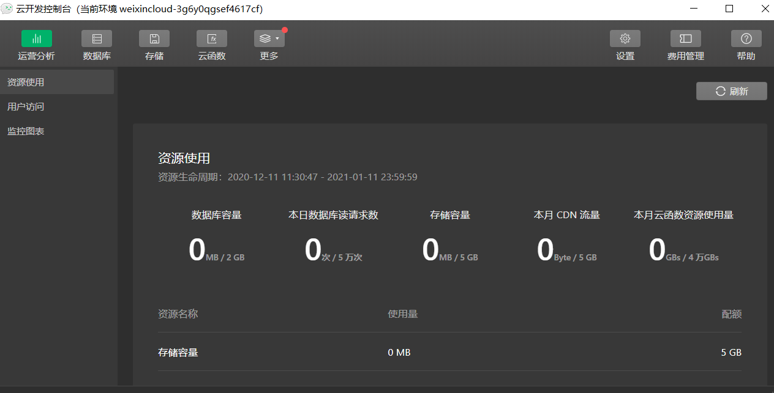
Task: Click the 本日数据库读请求数 label
Action: [333, 215]
